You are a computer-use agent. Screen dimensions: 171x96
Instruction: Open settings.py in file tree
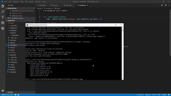[x=14, y=62]
